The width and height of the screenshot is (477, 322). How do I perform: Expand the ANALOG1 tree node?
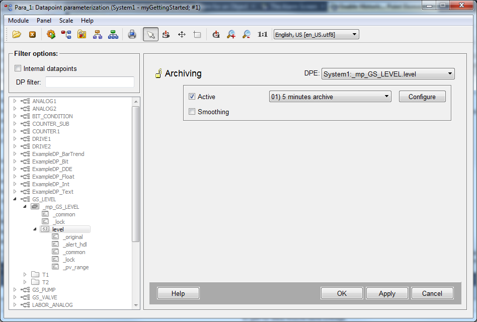tap(15, 101)
